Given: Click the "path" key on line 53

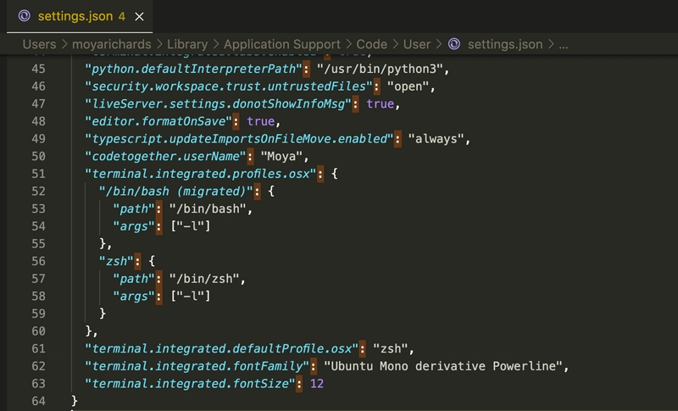Looking at the screenshot, I should (134, 208).
